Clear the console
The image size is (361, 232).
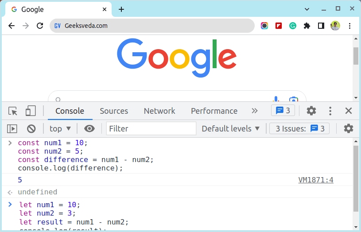coord(31,129)
